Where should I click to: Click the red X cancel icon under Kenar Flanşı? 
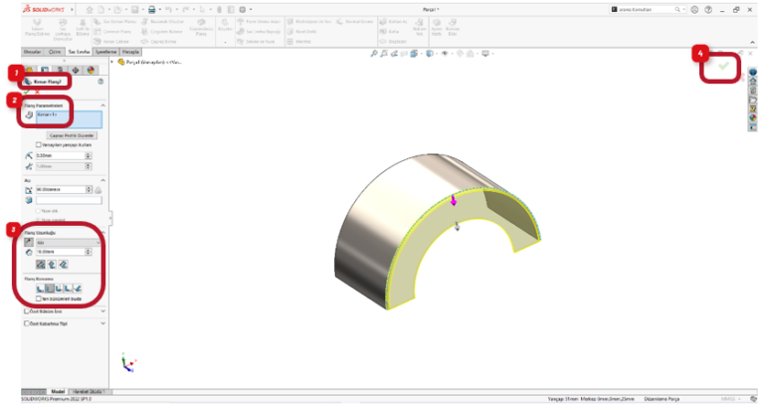(38, 93)
